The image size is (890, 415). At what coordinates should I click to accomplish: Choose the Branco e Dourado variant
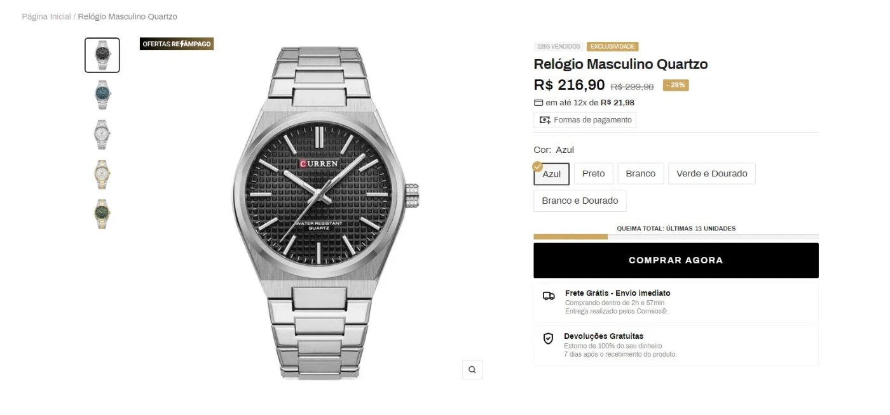coord(580,201)
